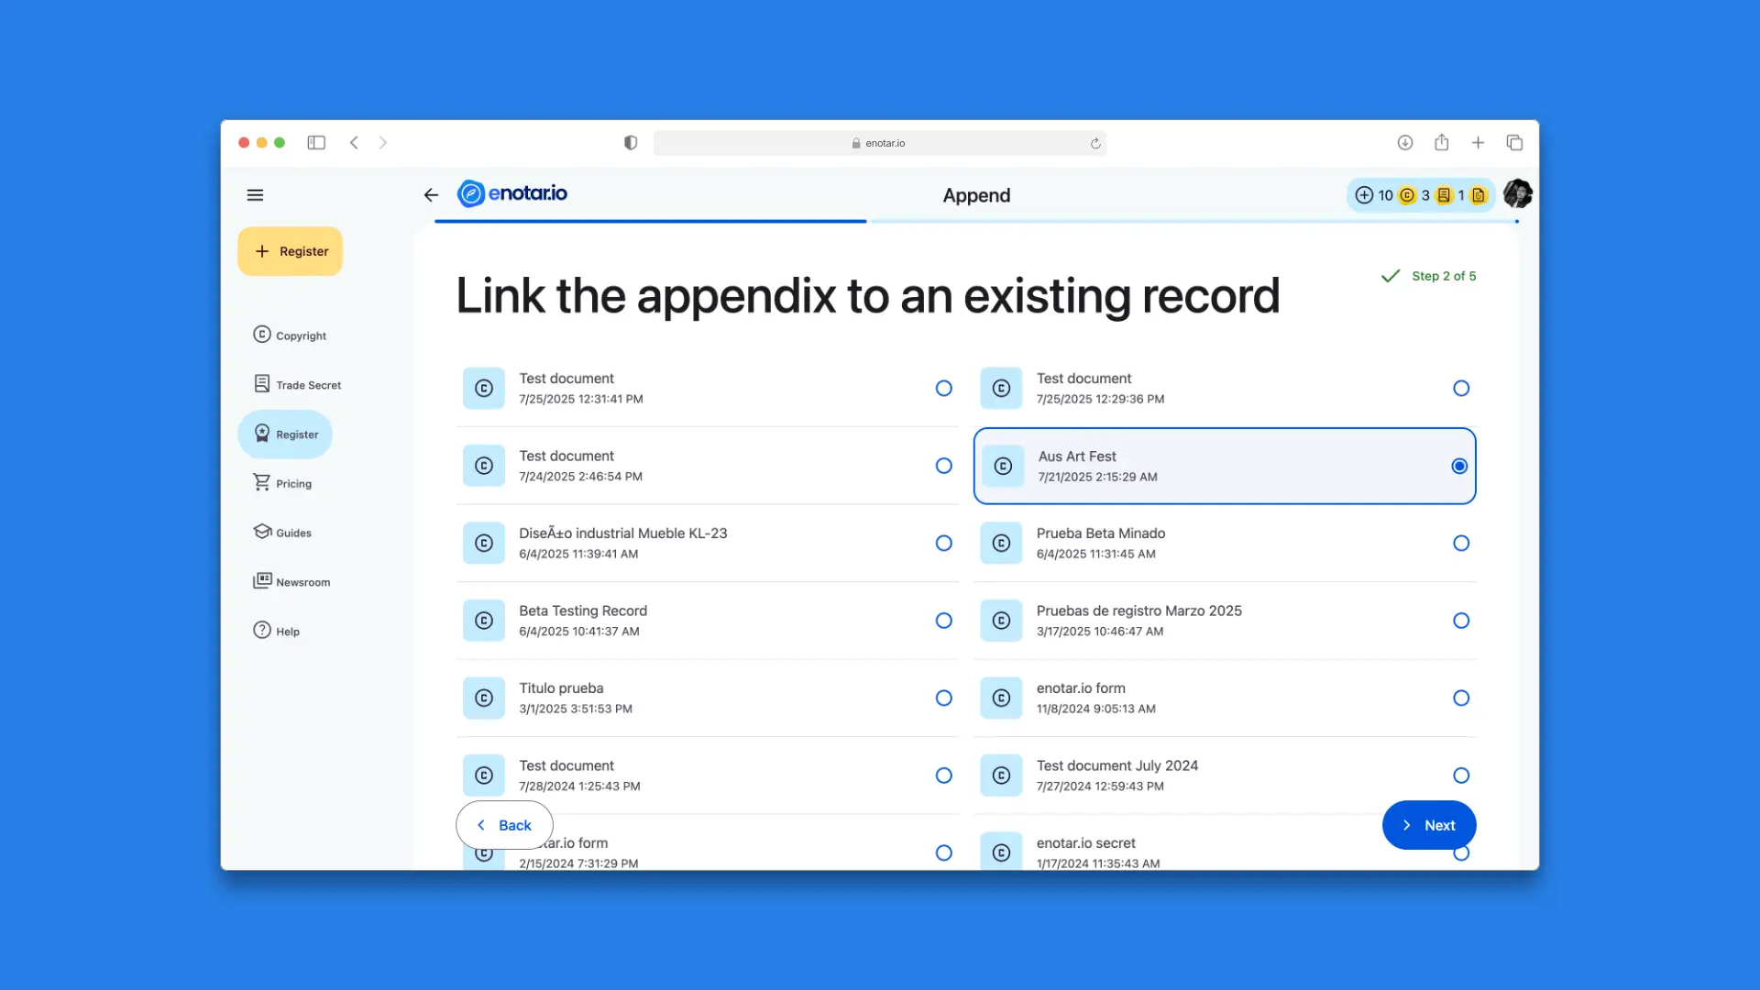
Task: Toggle the browser sidebar panel
Action: 316,143
